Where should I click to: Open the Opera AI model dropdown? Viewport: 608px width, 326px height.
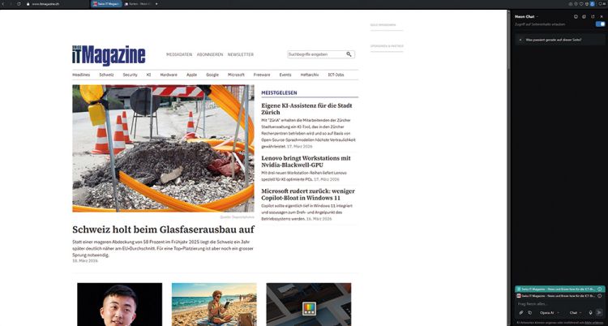[x=548, y=312]
